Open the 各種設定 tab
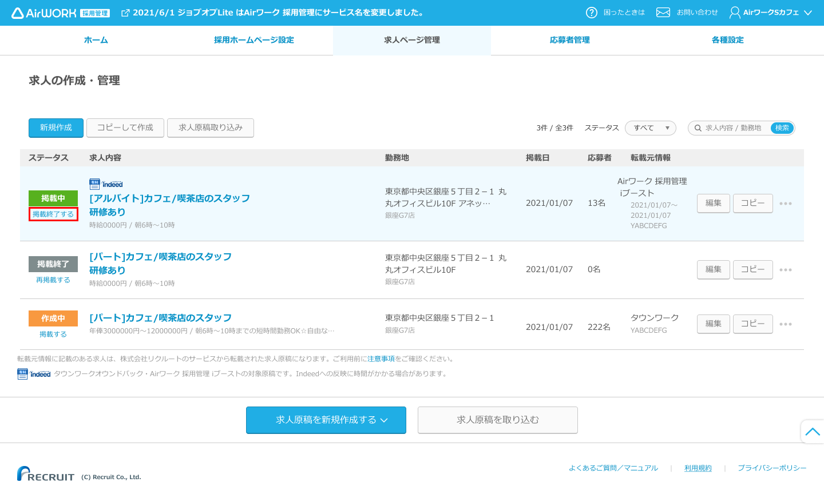The image size is (824, 494). [x=728, y=40]
